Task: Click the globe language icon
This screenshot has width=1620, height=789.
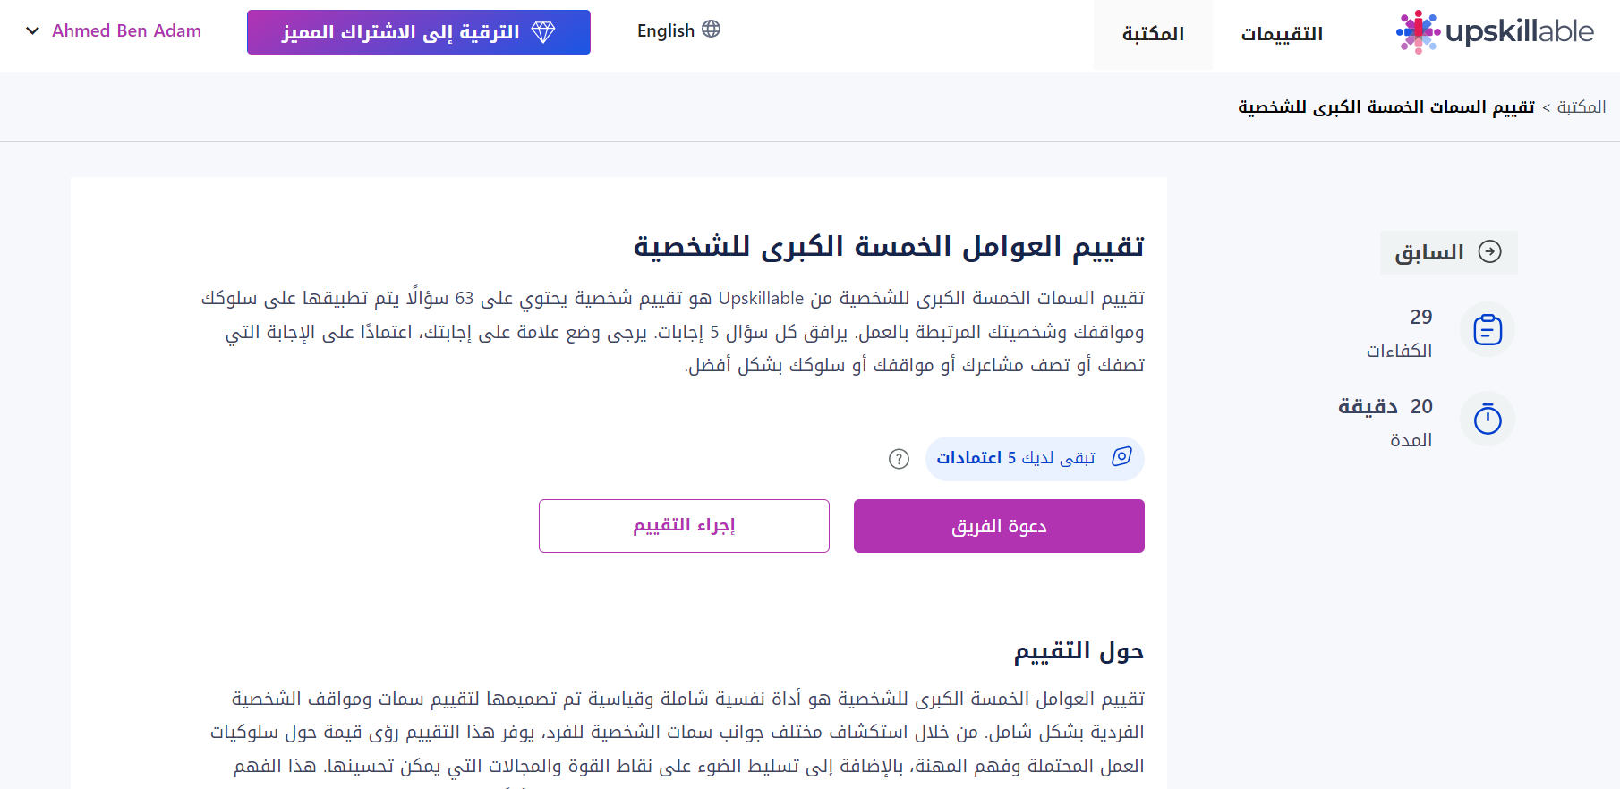Action: 712,29
